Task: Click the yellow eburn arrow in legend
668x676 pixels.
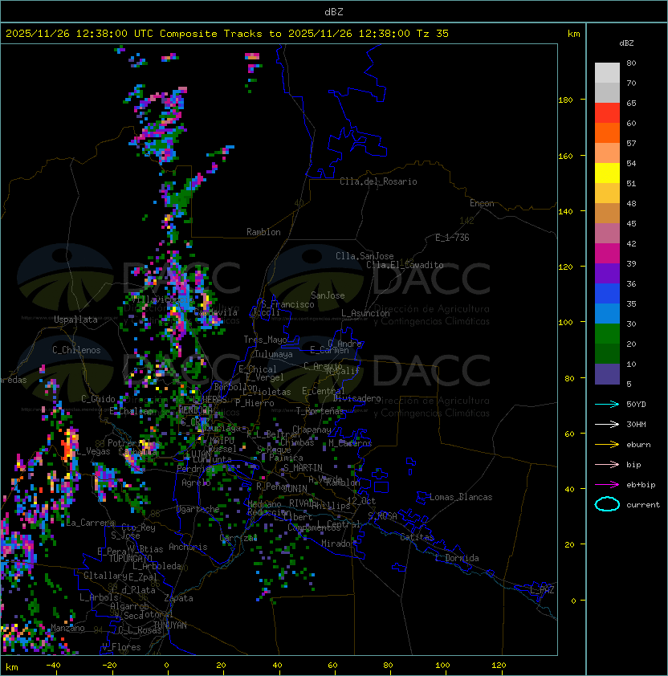Action: coord(607,445)
